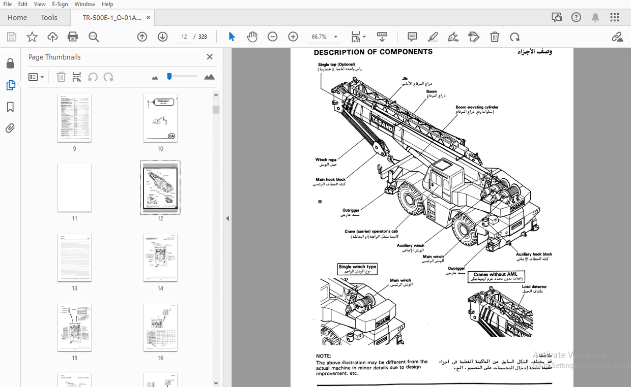
Task: Open the Add Comment tool
Action: pos(412,37)
